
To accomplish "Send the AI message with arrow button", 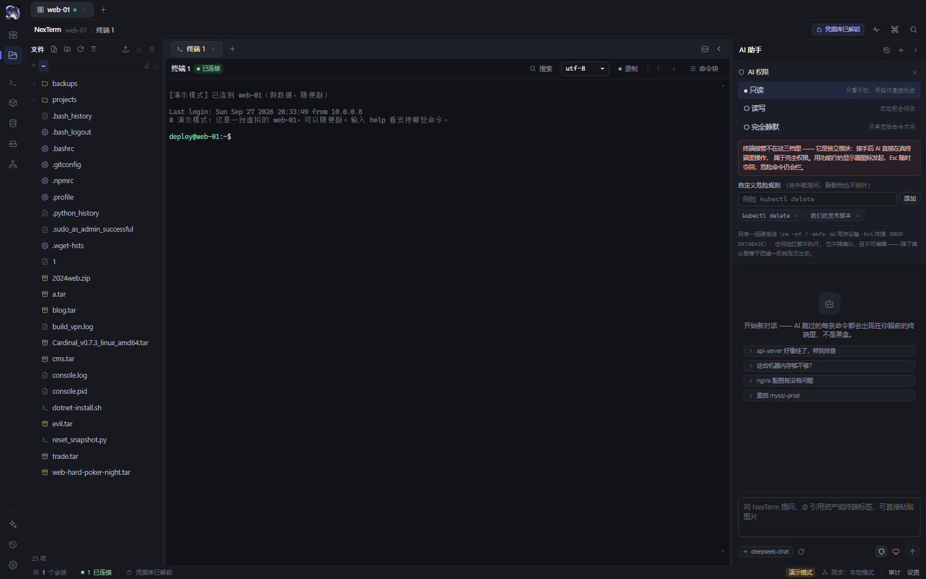I will (x=912, y=551).
